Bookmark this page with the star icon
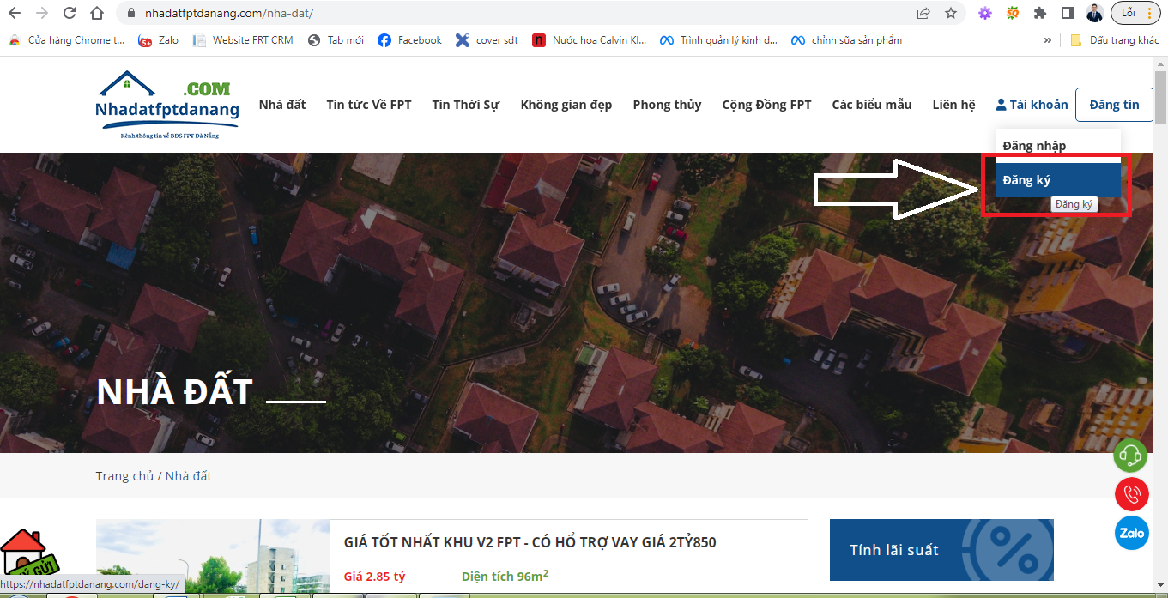 tap(950, 13)
